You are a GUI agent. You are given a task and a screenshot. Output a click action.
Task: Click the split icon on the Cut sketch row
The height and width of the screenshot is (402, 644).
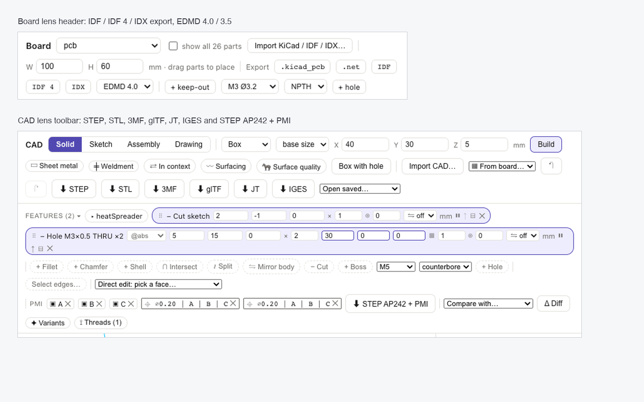tap(473, 216)
